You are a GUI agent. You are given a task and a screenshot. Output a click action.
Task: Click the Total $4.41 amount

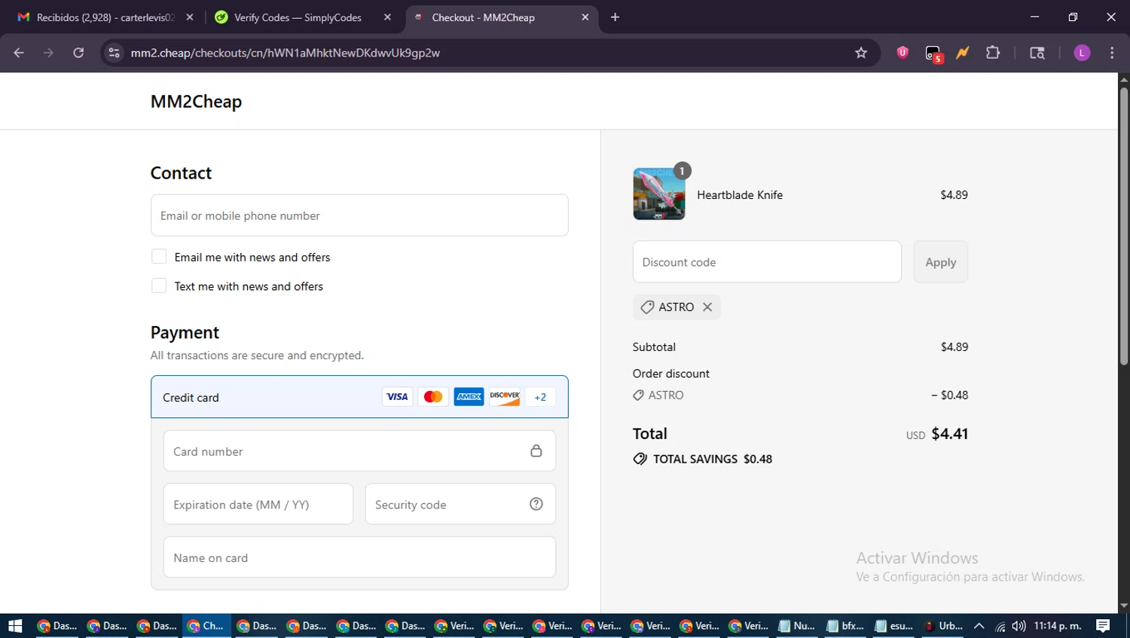point(949,434)
